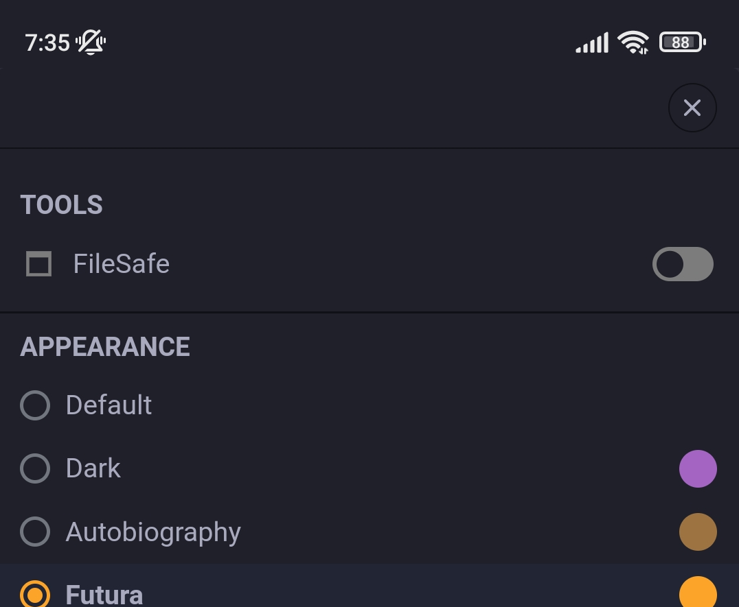
Task: Tap the clock showing 7:35
Action: [x=45, y=42]
